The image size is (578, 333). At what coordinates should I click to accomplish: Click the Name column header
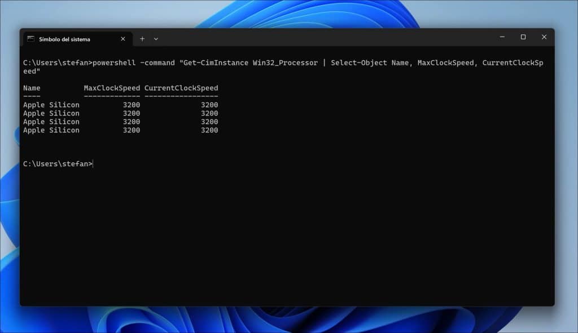tap(32, 88)
